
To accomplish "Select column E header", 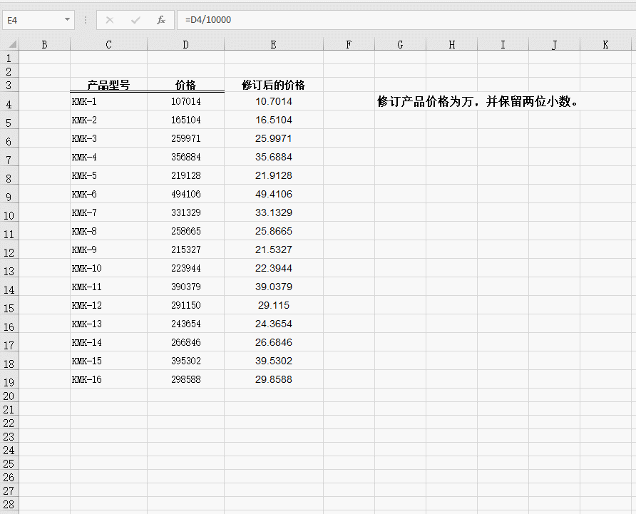I will tap(273, 44).
